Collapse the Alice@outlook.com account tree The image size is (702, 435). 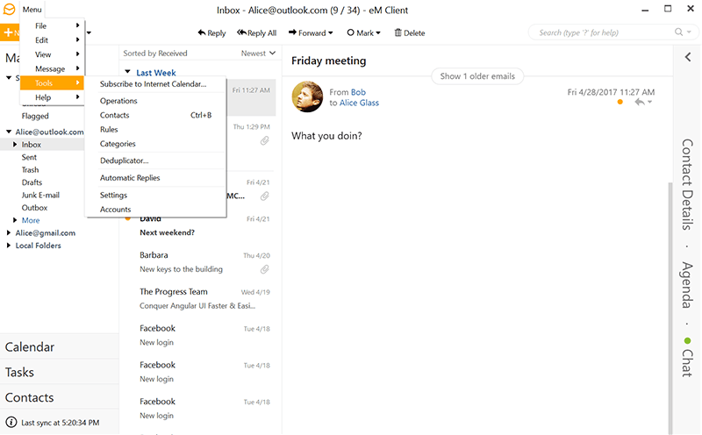point(9,132)
